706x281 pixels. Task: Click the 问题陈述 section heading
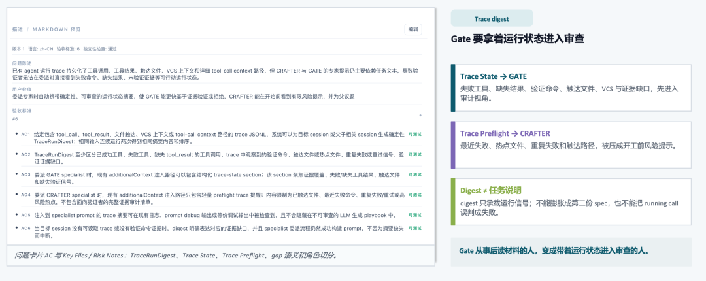coord(20,63)
